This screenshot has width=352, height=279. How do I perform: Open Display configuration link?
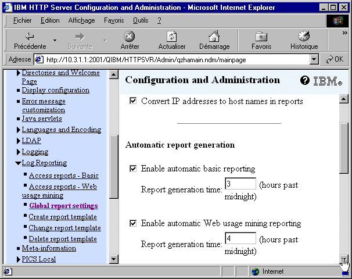click(55, 90)
